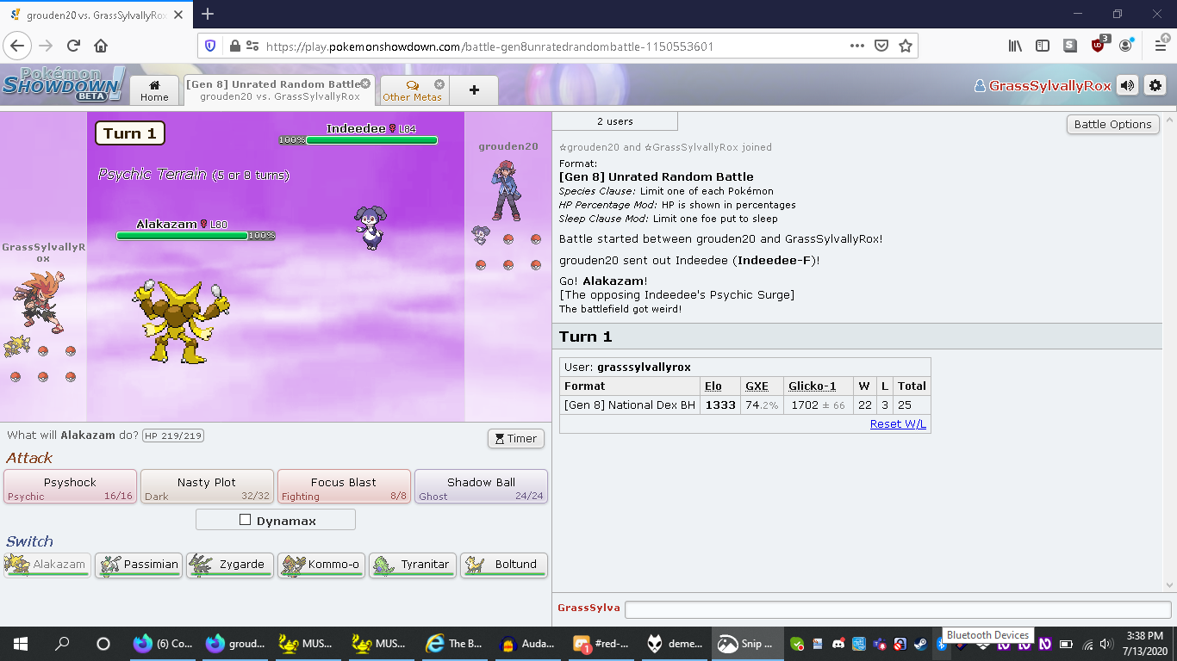The width and height of the screenshot is (1177, 661).
Task: Click Elo column header
Action: (713, 386)
